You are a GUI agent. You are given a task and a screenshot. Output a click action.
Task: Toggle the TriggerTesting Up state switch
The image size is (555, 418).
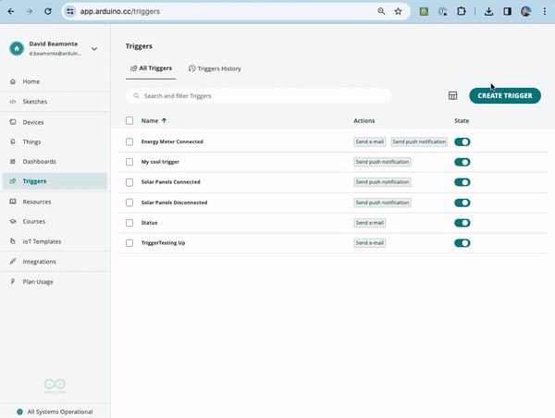[462, 243]
